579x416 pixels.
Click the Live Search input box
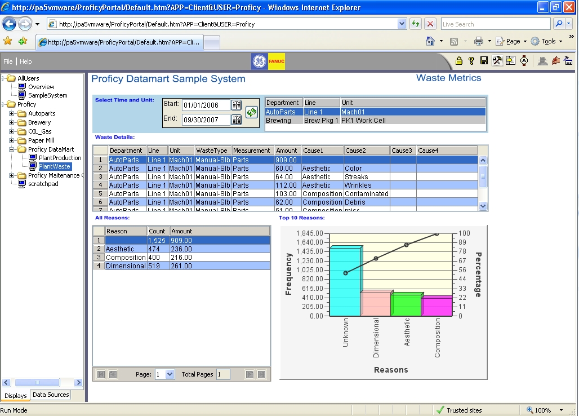[x=496, y=24]
